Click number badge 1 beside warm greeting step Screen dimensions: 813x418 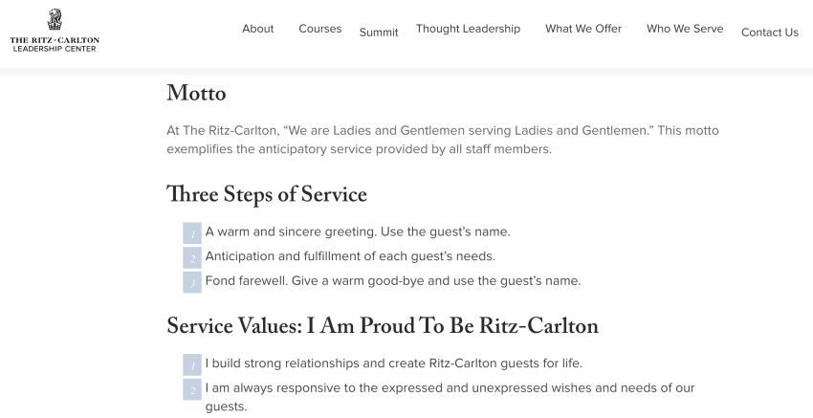[192, 233]
